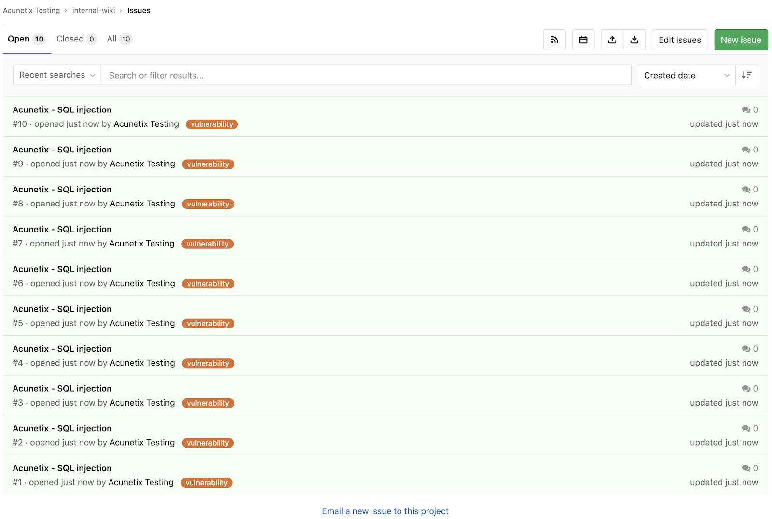Click 'updated just now' on issue #6

724,283
